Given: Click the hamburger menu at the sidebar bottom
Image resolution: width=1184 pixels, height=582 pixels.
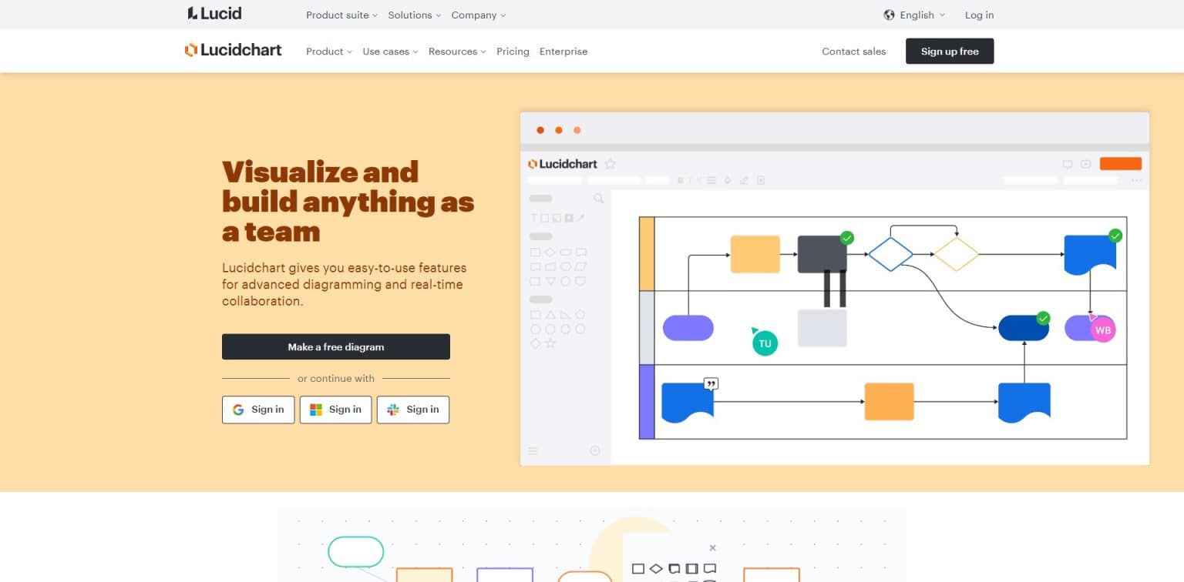Looking at the screenshot, I should [x=533, y=450].
